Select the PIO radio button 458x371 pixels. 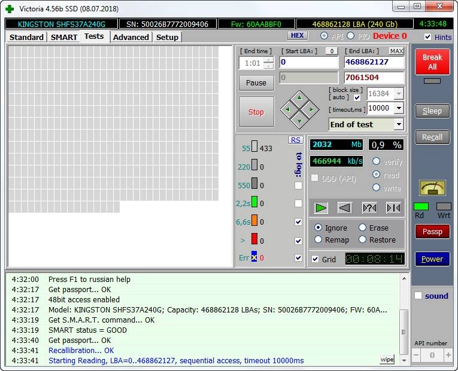point(350,36)
